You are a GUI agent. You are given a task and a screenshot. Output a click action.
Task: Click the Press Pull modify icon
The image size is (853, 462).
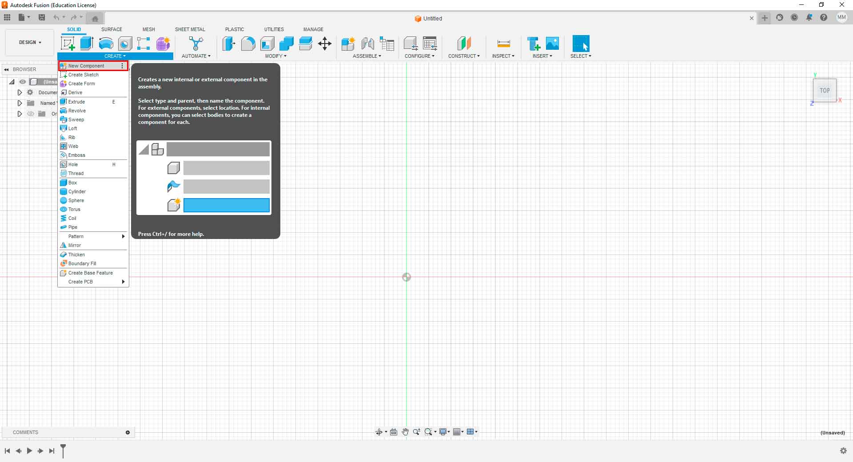(x=229, y=44)
